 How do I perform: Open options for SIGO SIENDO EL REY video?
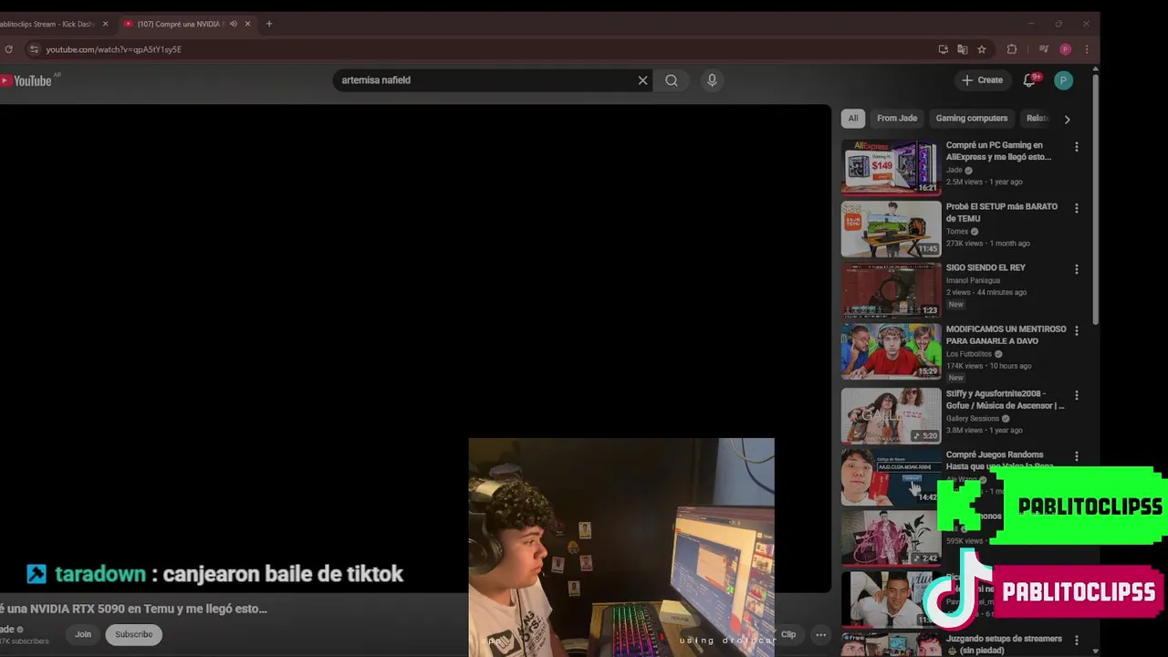[1077, 269]
